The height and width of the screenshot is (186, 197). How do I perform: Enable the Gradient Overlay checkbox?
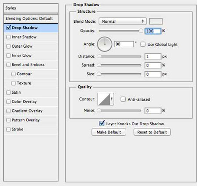8,111
